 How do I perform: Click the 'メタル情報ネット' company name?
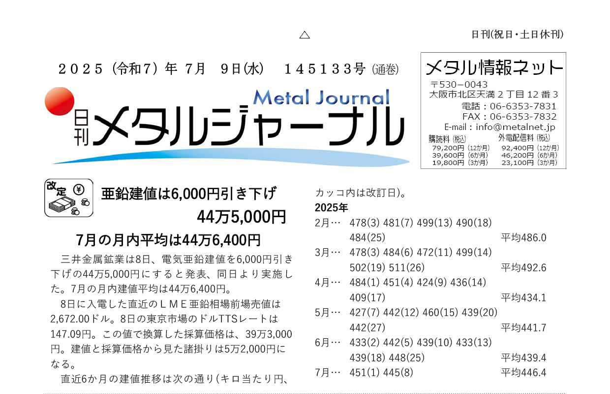[x=493, y=68]
